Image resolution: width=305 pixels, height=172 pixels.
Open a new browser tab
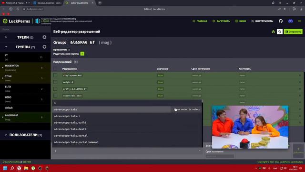[x=100, y=3]
